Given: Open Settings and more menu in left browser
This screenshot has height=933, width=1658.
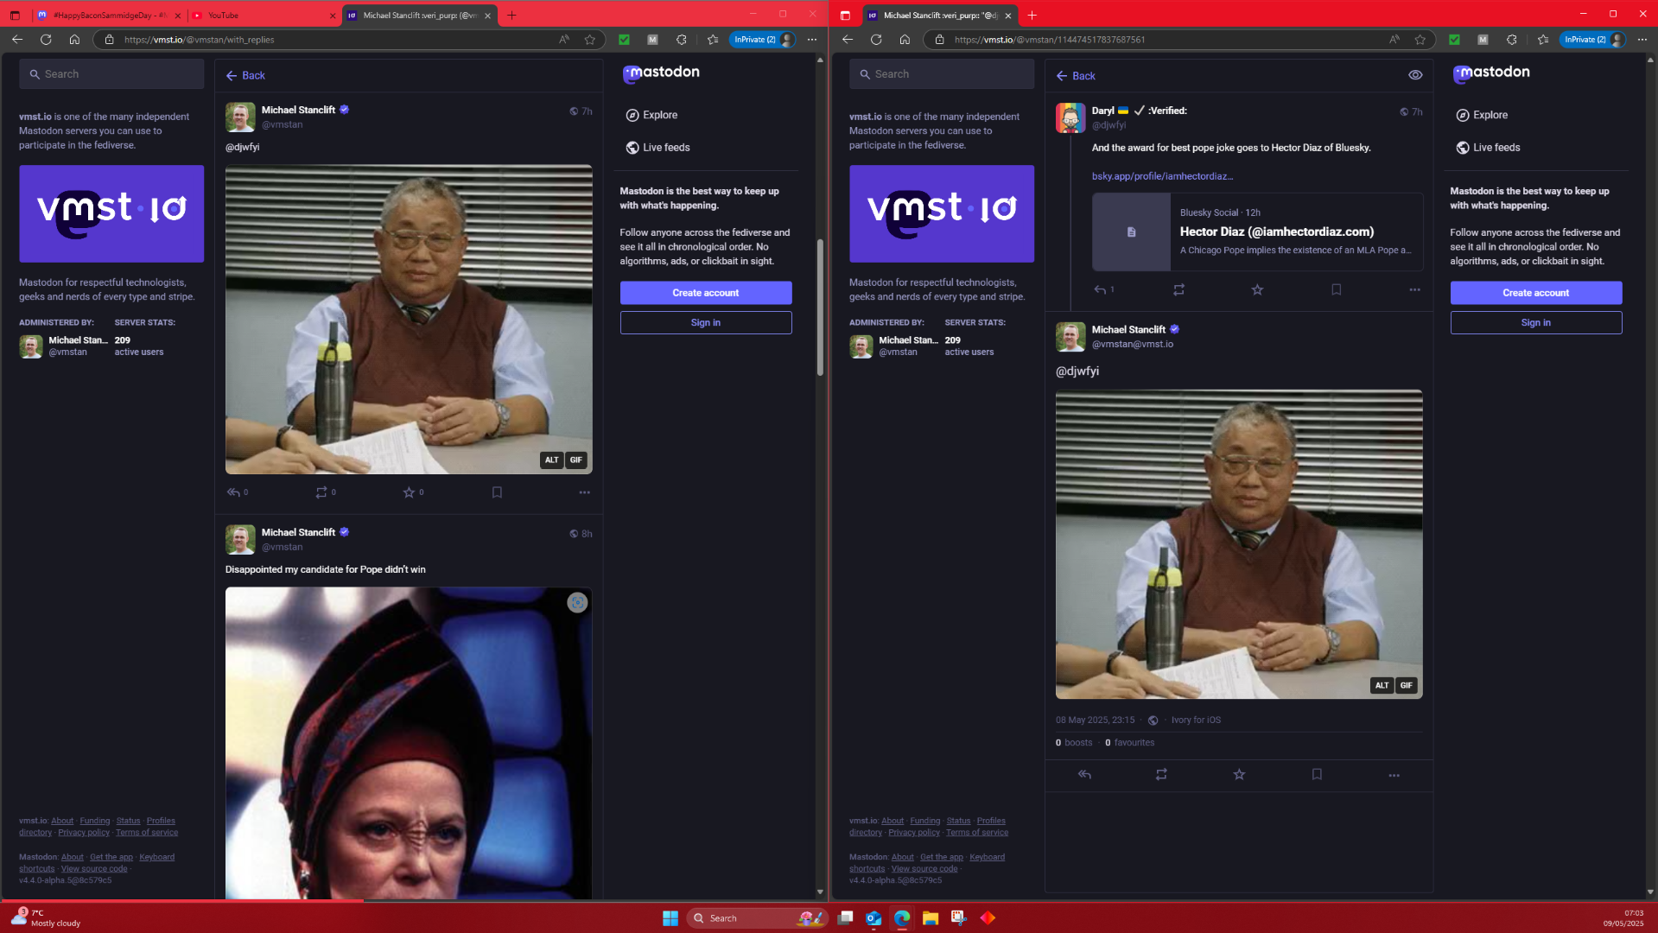Looking at the screenshot, I should [x=812, y=40].
